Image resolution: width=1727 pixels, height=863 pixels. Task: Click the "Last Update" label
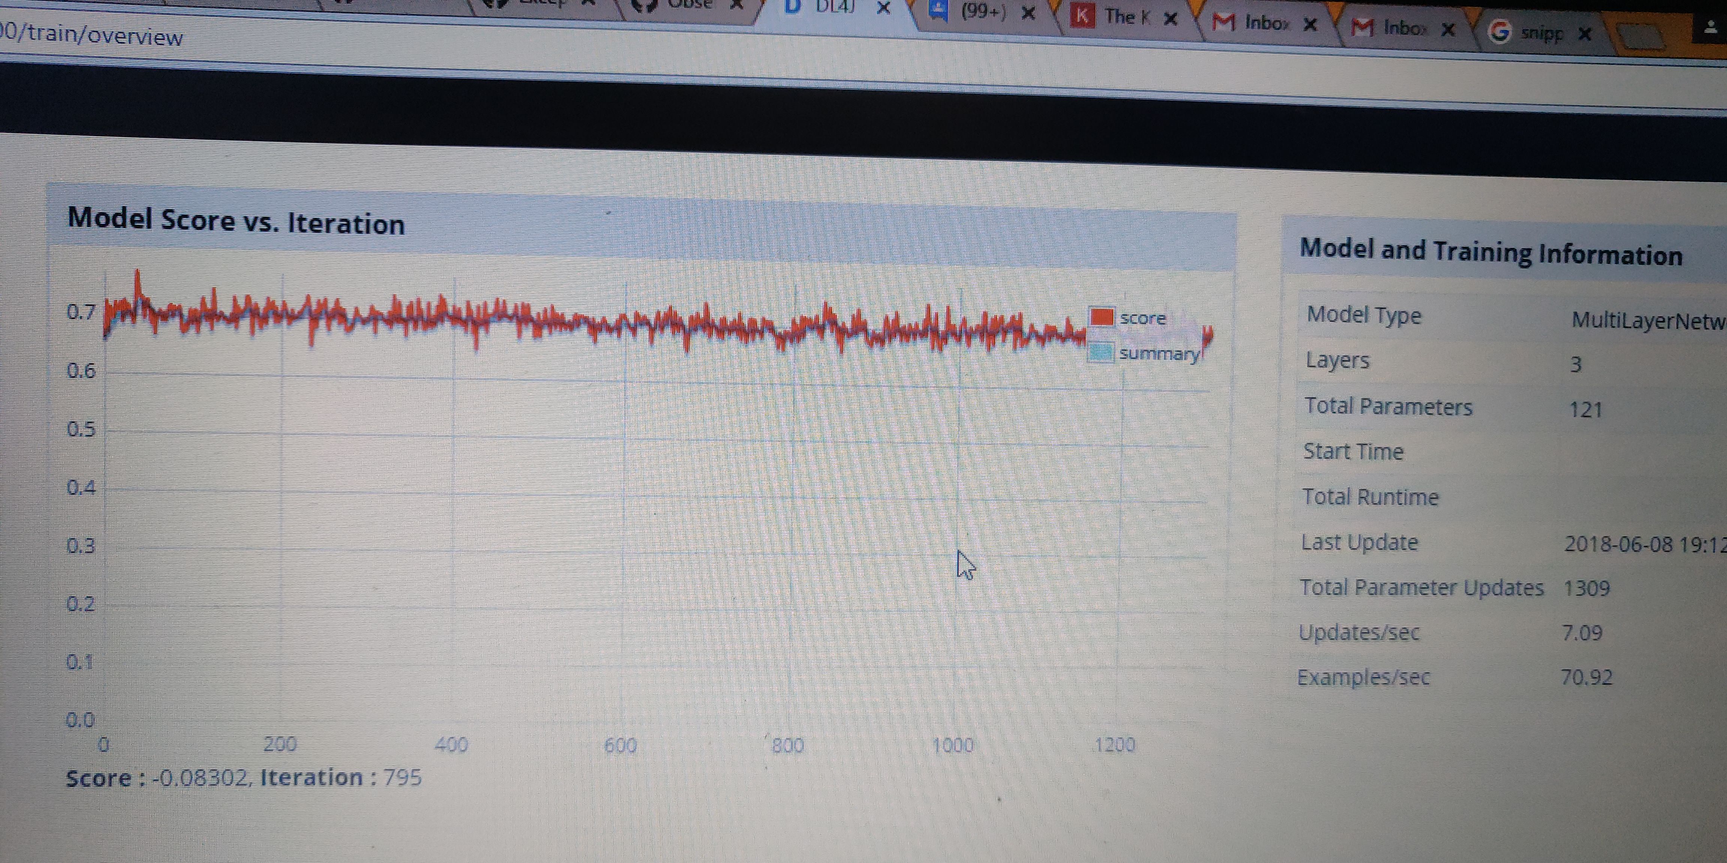coord(1360,541)
